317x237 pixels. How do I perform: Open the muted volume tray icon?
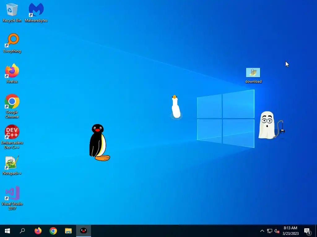click(277, 231)
